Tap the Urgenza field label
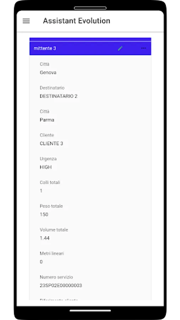This screenshot has width=180, height=320. click(48, 159)
